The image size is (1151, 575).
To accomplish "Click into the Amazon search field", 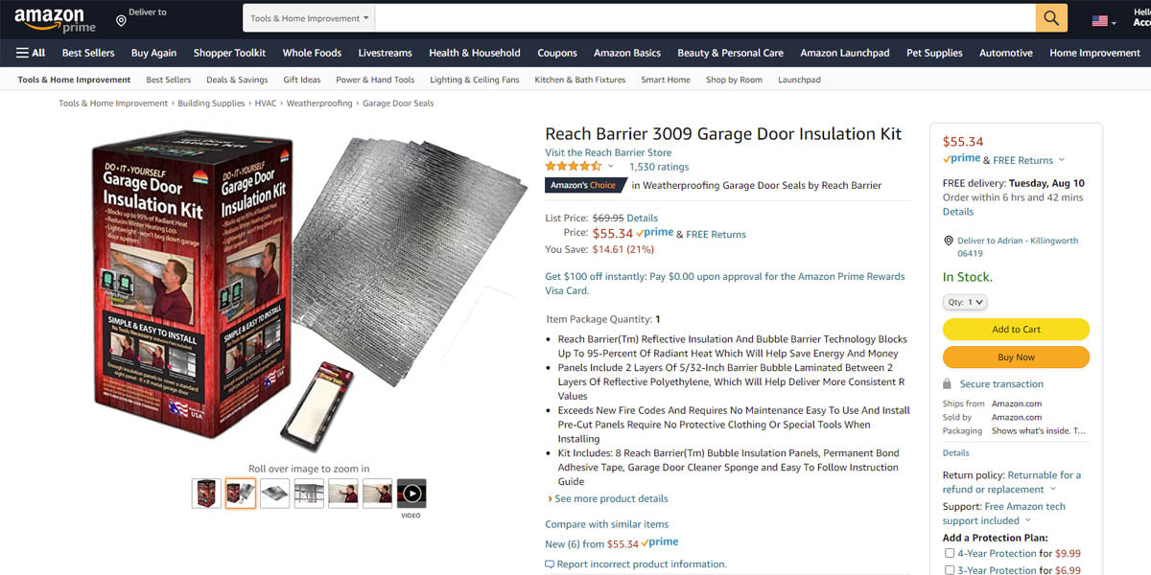I will click(705, 18).
